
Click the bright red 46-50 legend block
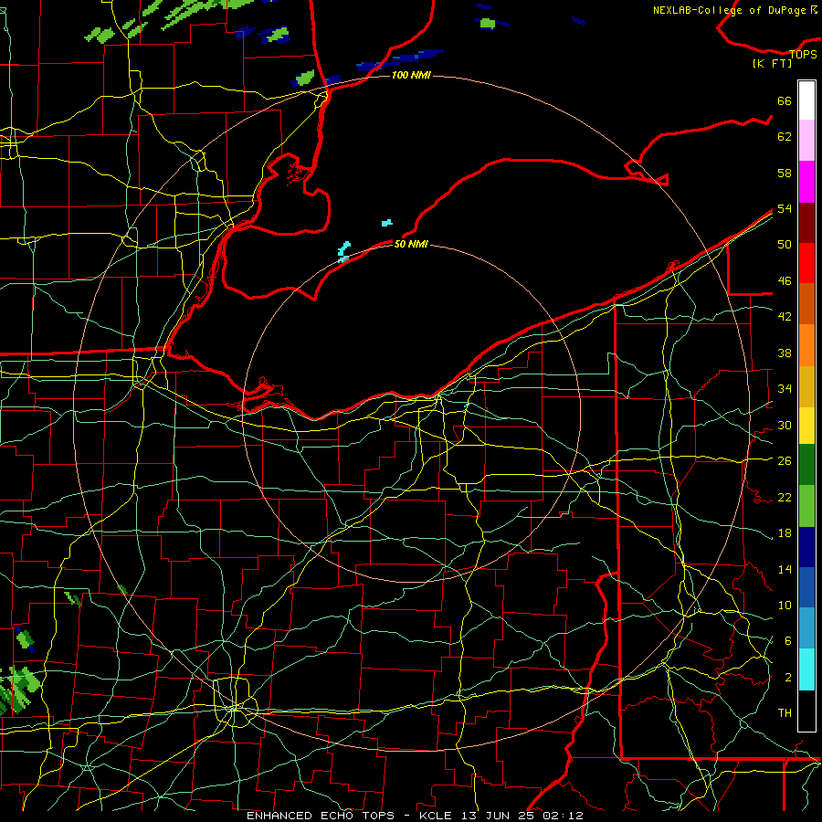pyautogui.click(x=806, y=263)
